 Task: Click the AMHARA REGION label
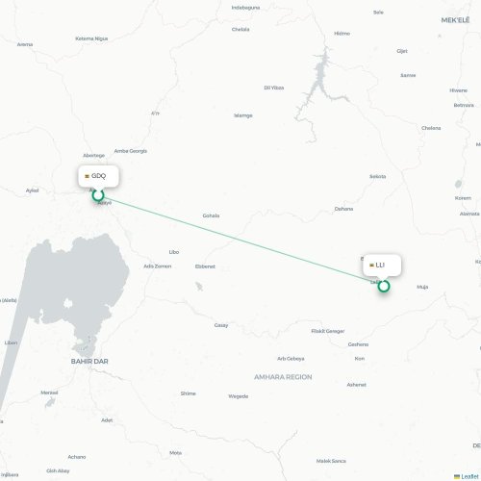283,377
